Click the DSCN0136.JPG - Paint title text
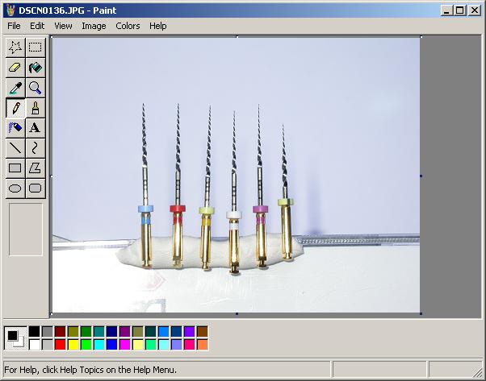This screenshot has height=381, width=486. point(68,10)
